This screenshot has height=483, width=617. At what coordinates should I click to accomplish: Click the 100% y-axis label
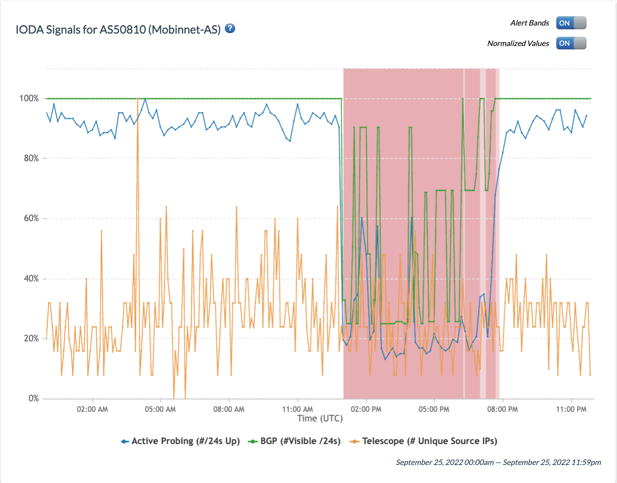[29, 98]
